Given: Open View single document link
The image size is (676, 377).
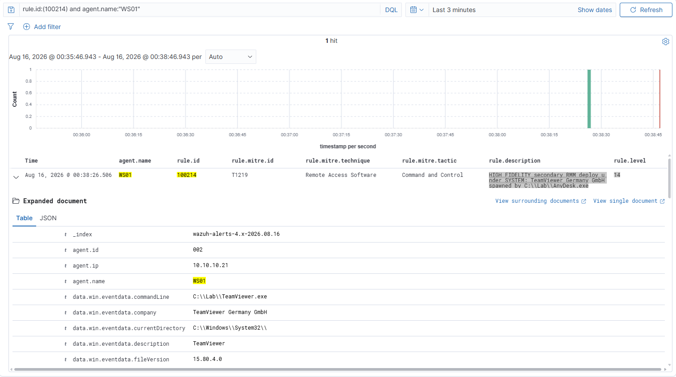Looking at the screenshot, I should [x=629, y=201].
